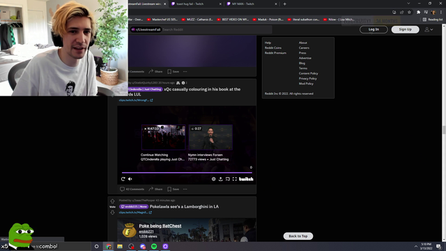Share the xQc colouring book post
This screenshot has width=446, height=251.
click(155, 189)
